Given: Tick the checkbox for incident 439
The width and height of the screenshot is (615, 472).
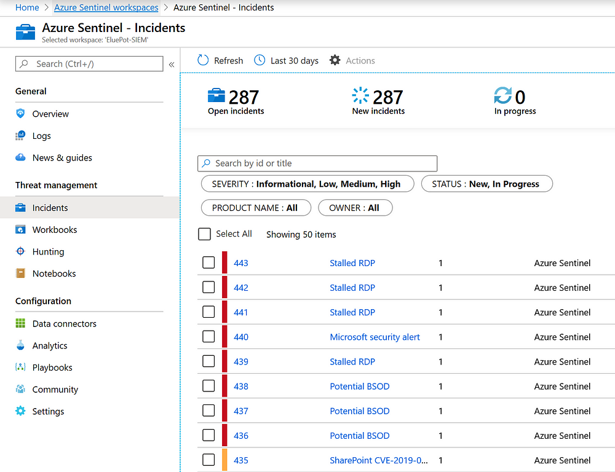Looking at the screenshot, I should tap(208, 361).
